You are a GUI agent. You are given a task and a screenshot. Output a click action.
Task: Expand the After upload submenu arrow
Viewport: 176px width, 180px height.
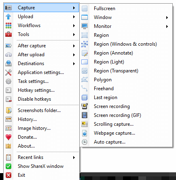[74, 55]
